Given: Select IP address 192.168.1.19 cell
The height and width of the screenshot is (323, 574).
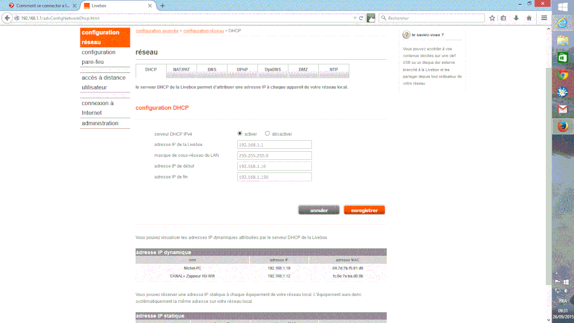Looking at the screenshot, I should [x=279, y=268].
